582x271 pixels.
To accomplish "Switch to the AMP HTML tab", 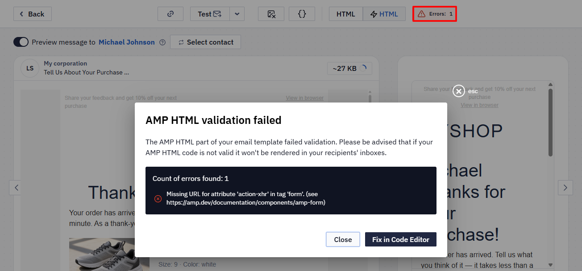I will [384, 14].
